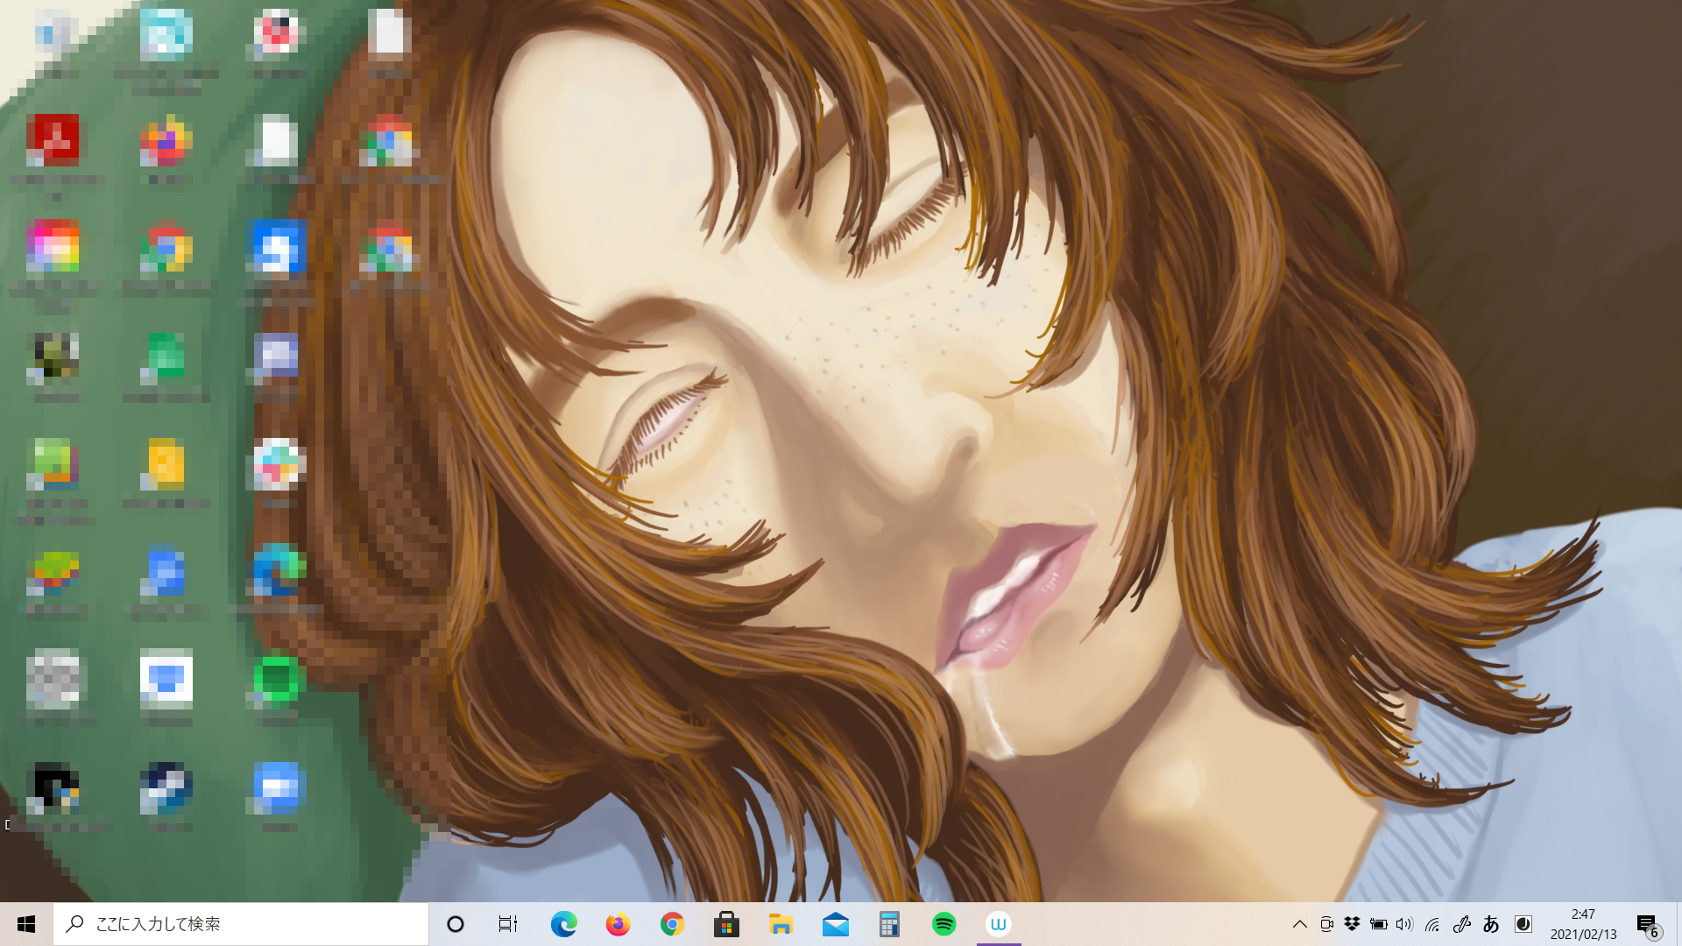
Task: Open Google Chrome from the taskbar
Action: point(672,924)
